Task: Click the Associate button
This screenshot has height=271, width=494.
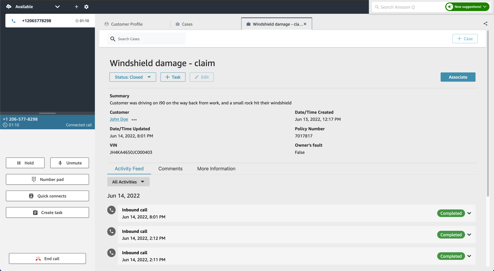Action: (458, 77)
